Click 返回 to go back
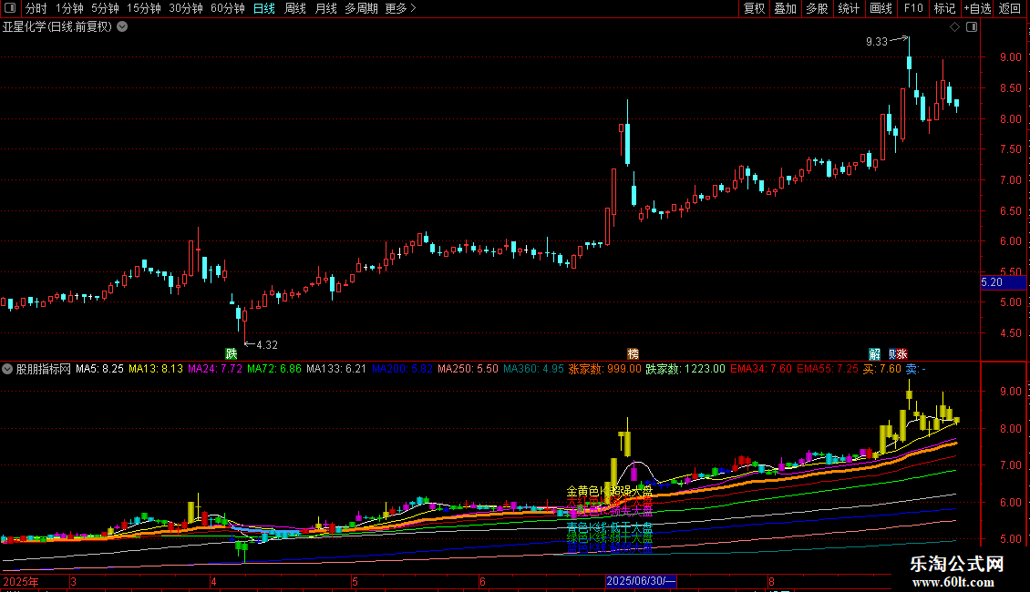This screenshot has width=1030, height=592. click(1010, 8)
